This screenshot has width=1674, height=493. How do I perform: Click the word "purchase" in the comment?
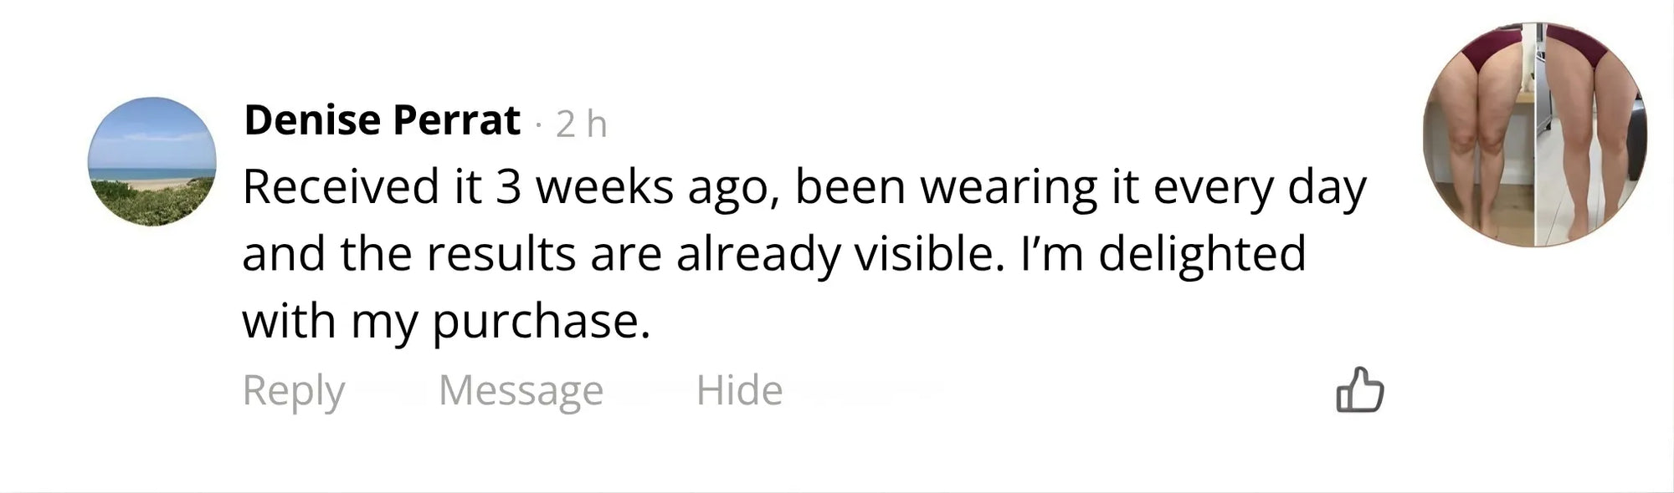point(536,323)
